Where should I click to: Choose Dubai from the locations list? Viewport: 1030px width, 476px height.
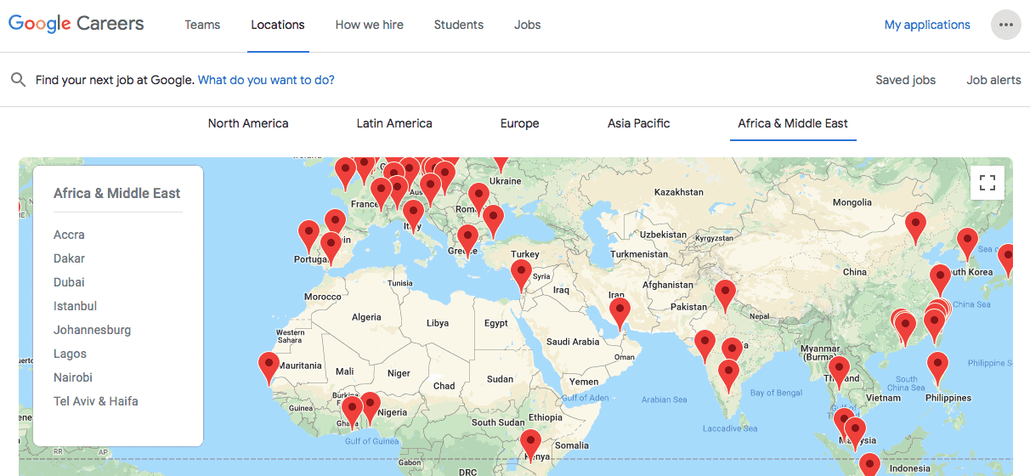(x=69, y=282)
